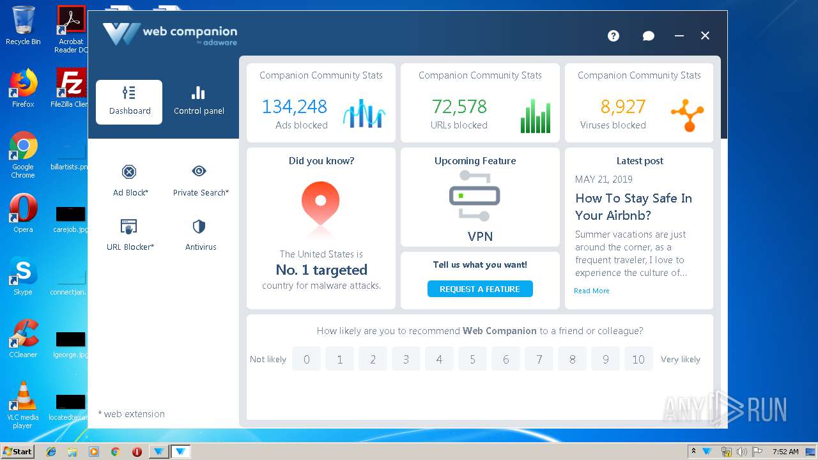Open the feedback chat bubble icon
The width and height of the screenshot is (818, 460).
tap(648, 36)
